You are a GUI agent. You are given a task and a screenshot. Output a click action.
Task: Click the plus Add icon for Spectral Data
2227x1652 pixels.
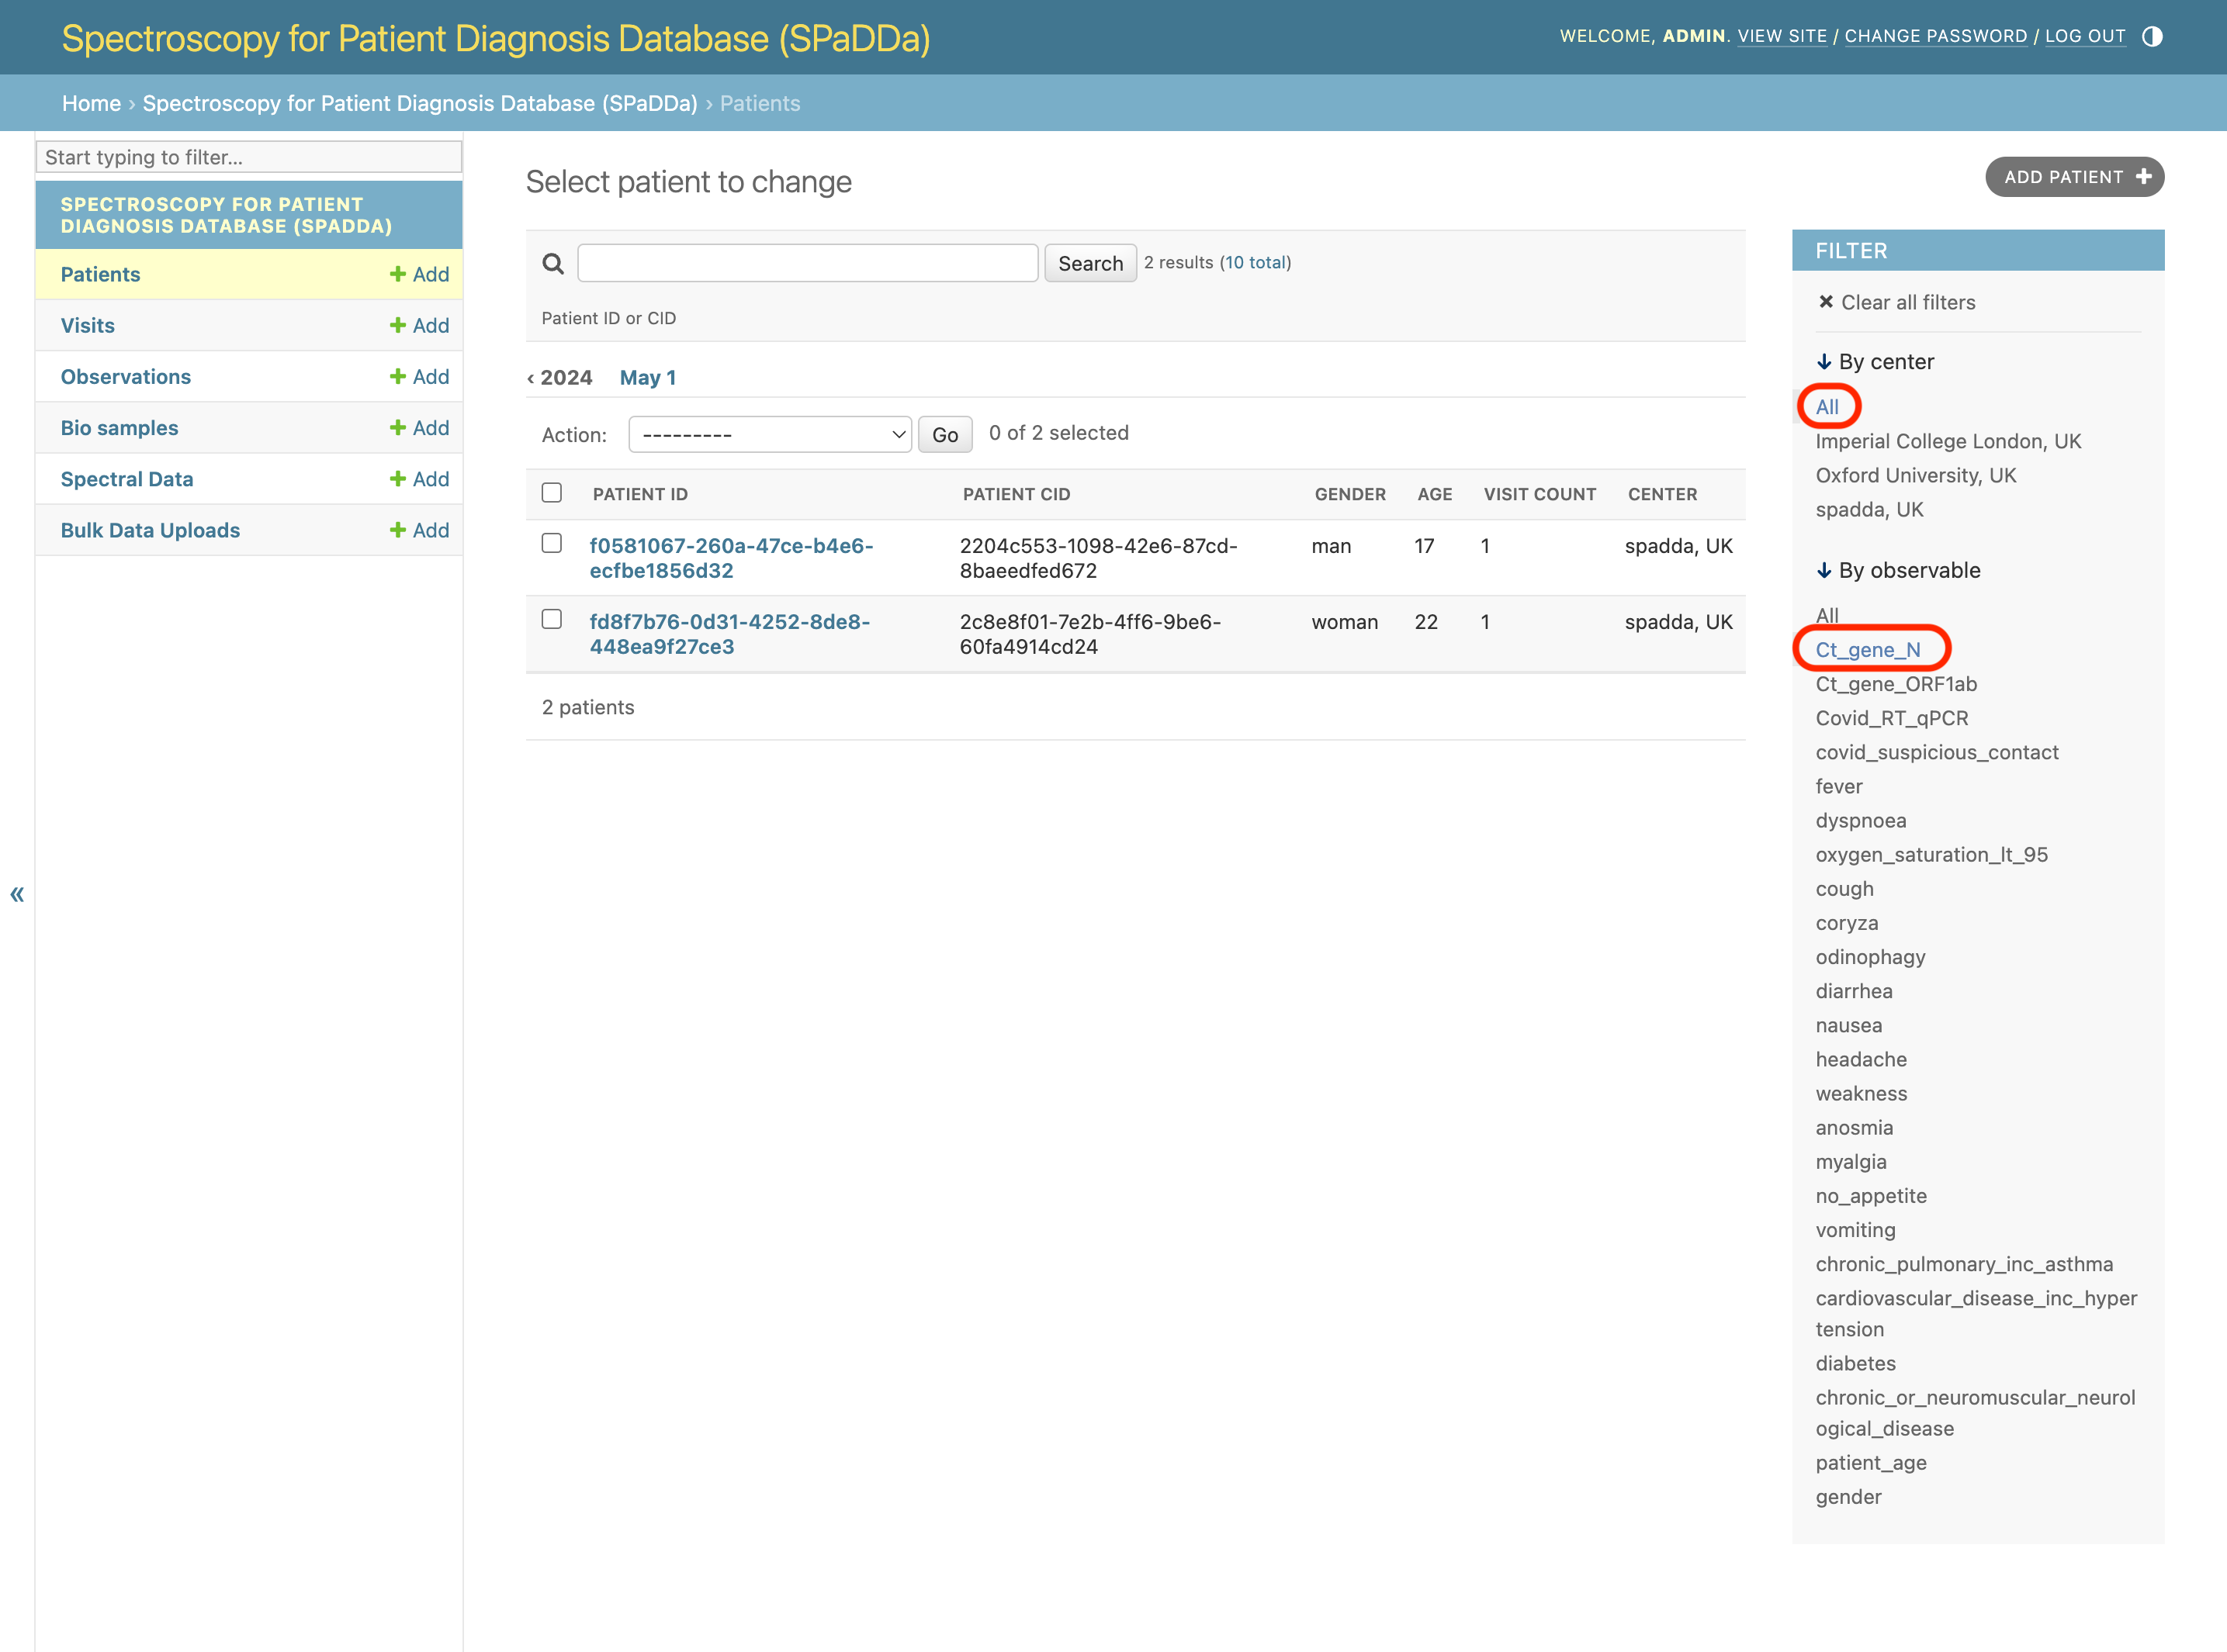[x=397, y=479]
